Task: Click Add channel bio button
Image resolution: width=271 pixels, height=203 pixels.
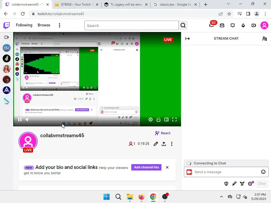Action: coord(146,167)
